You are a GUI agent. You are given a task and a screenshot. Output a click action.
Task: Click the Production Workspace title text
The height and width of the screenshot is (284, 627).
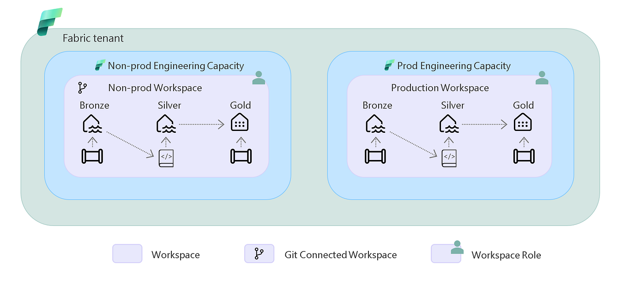coord(440,88)
